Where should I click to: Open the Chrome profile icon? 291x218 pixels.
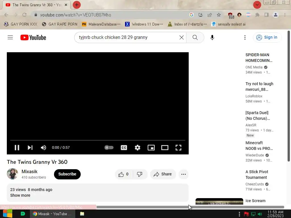276,15
